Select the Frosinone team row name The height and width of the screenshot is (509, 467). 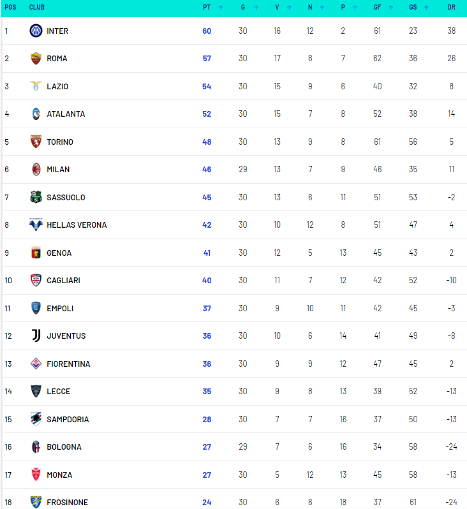point(67,503)
